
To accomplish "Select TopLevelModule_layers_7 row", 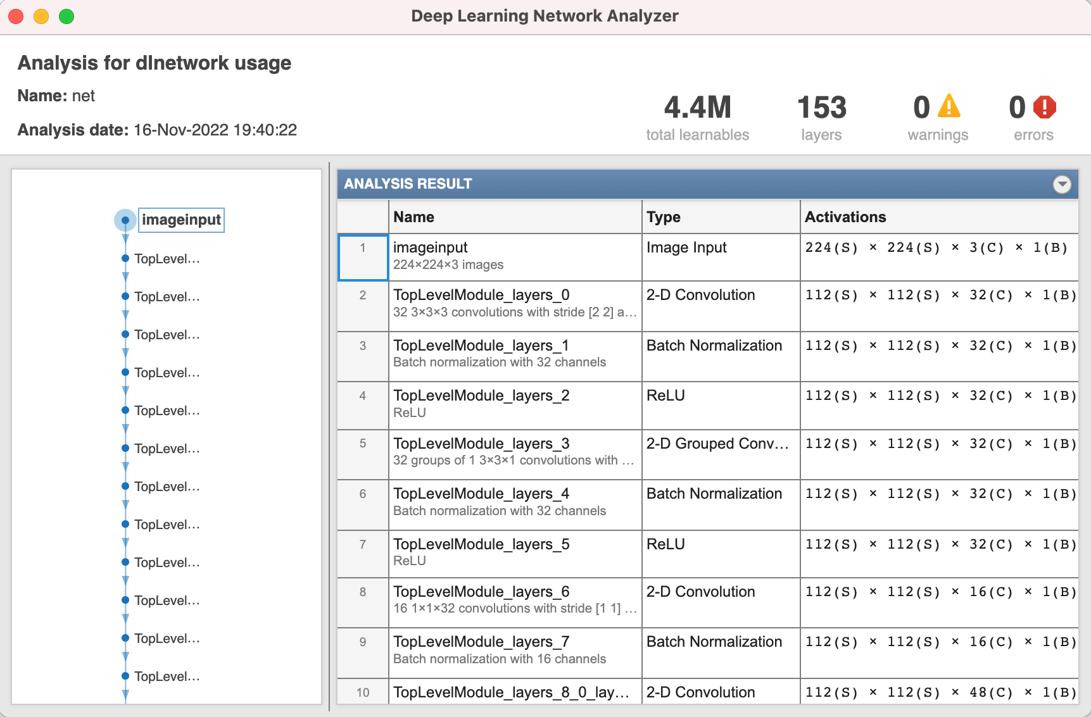I will 707,652.
